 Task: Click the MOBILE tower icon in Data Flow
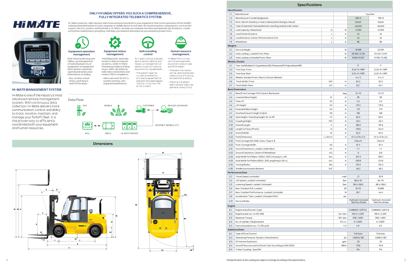pos(118,111)
